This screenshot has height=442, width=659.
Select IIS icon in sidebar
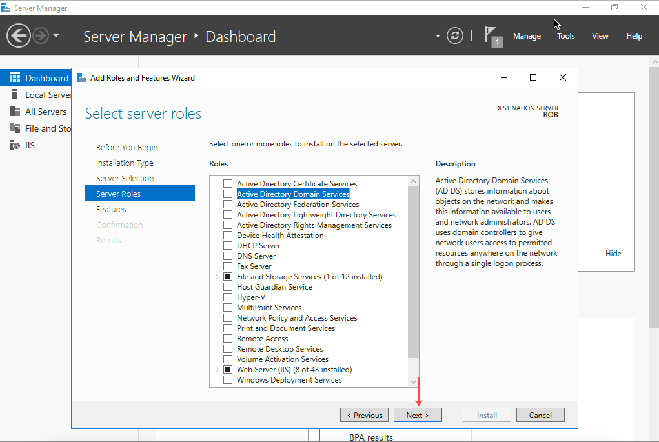(15, 145)
